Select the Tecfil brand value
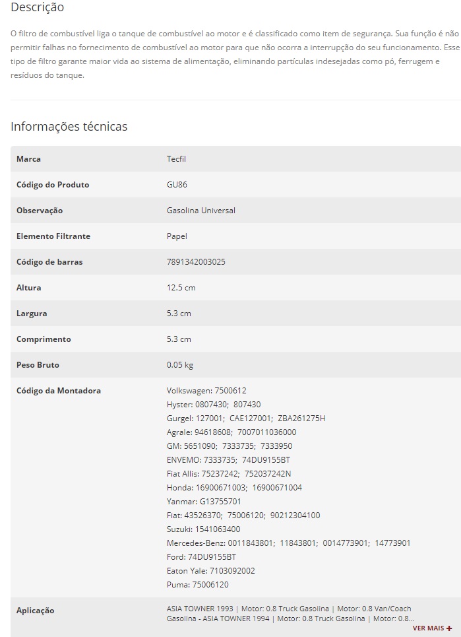Image resolution: width=461 pixels, height=637 pixels. pyautogui.click(x=176, y=159)
